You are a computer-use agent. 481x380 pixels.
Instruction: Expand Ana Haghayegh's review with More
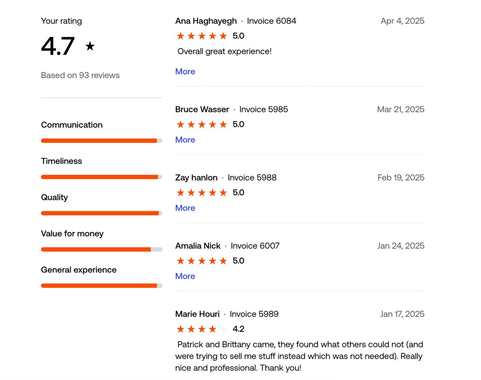185,71
